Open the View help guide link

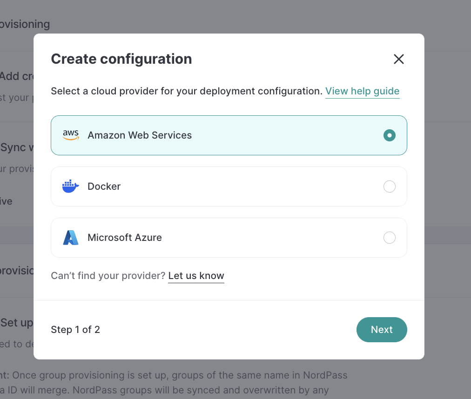pos(362,91)
